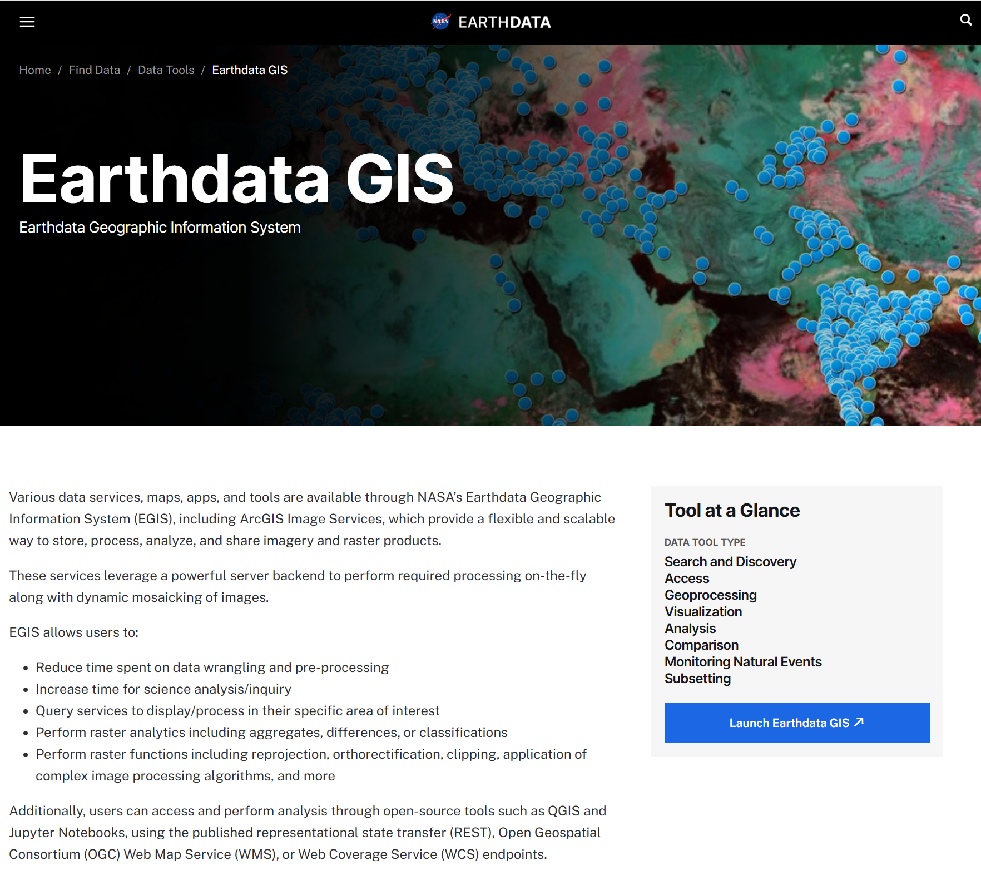Select Search and Discovery tool type
The width and height of the screenshot is (981, 880).
click(730, 562)
